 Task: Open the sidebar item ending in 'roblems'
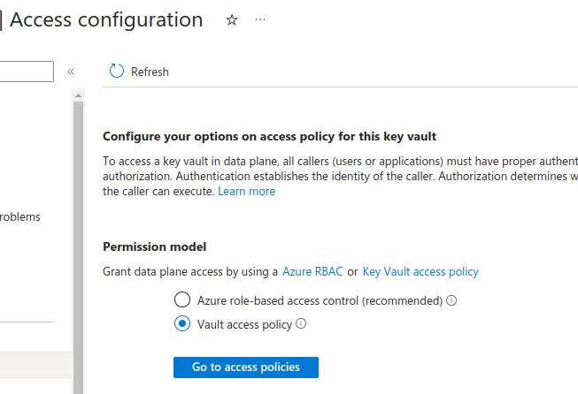19,217
